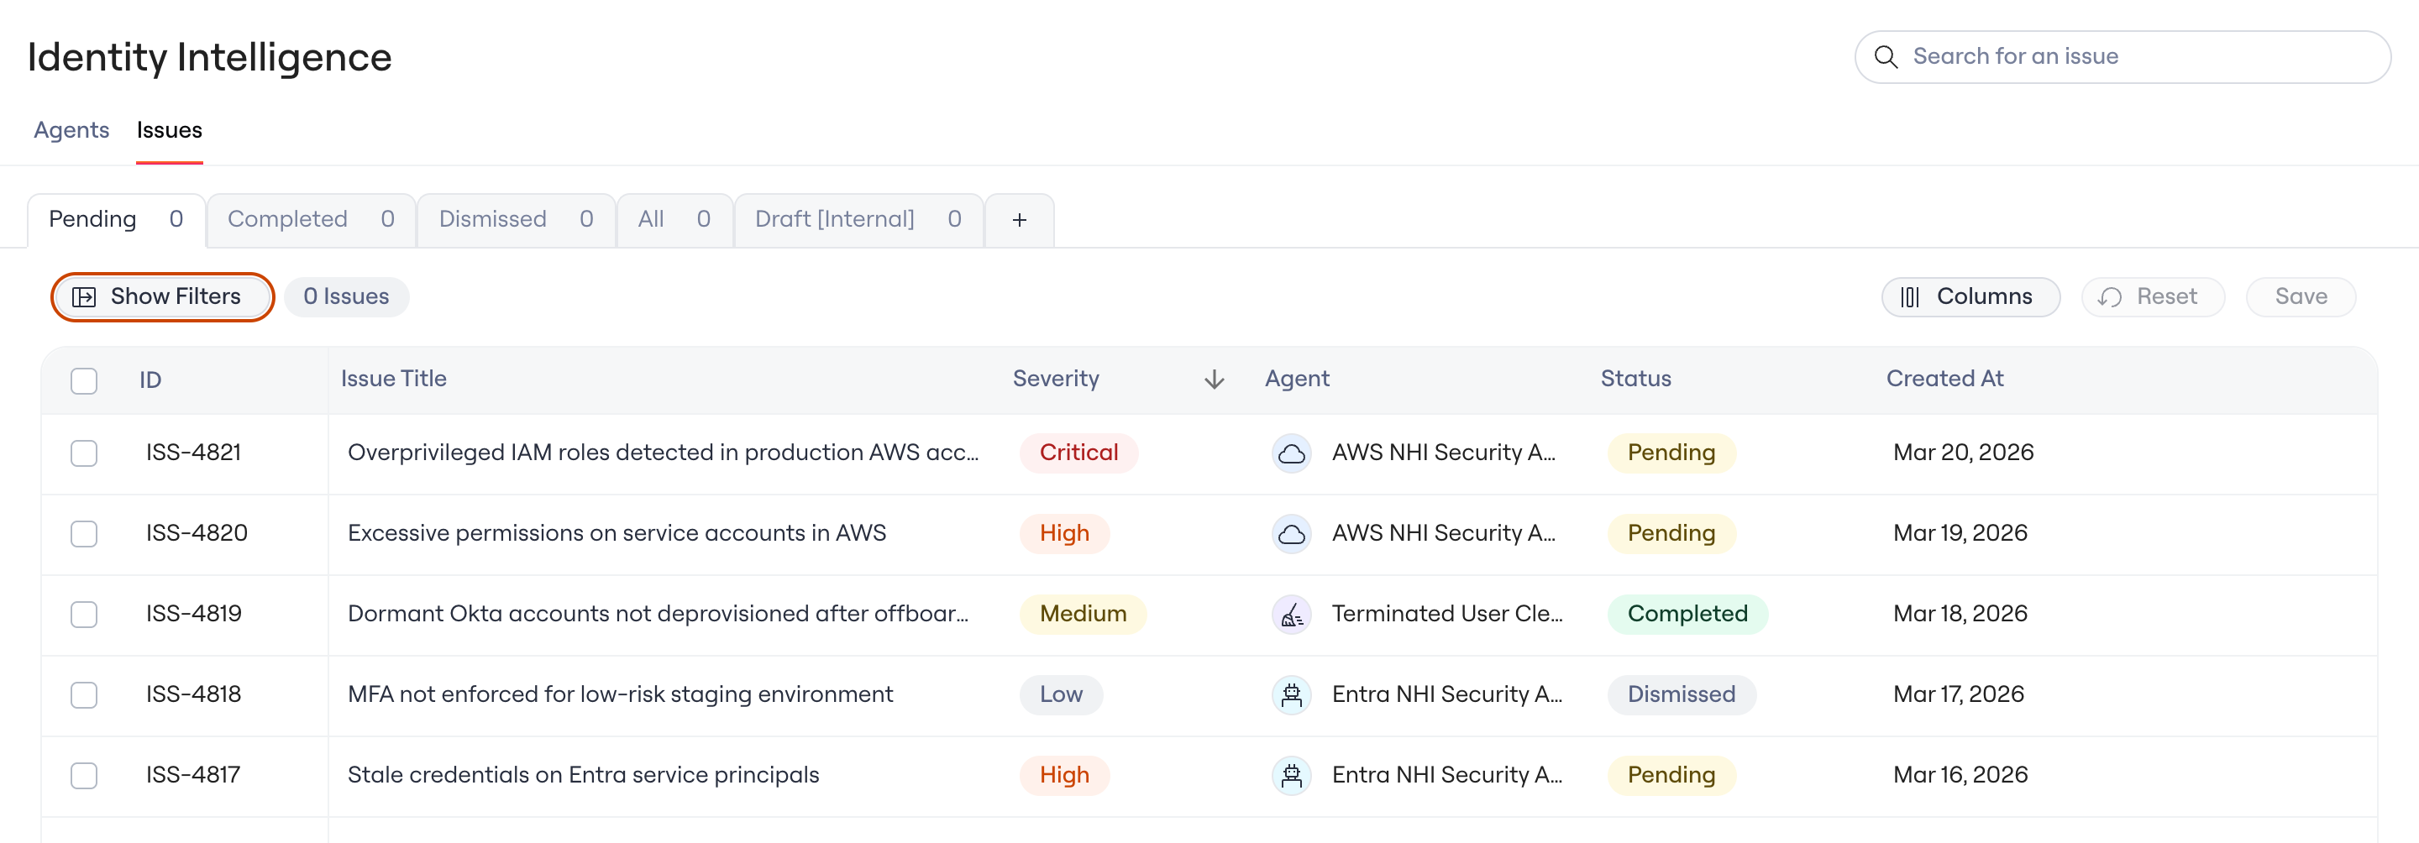
Task: Click the ID column header
Action: click(x=150, y=380)
